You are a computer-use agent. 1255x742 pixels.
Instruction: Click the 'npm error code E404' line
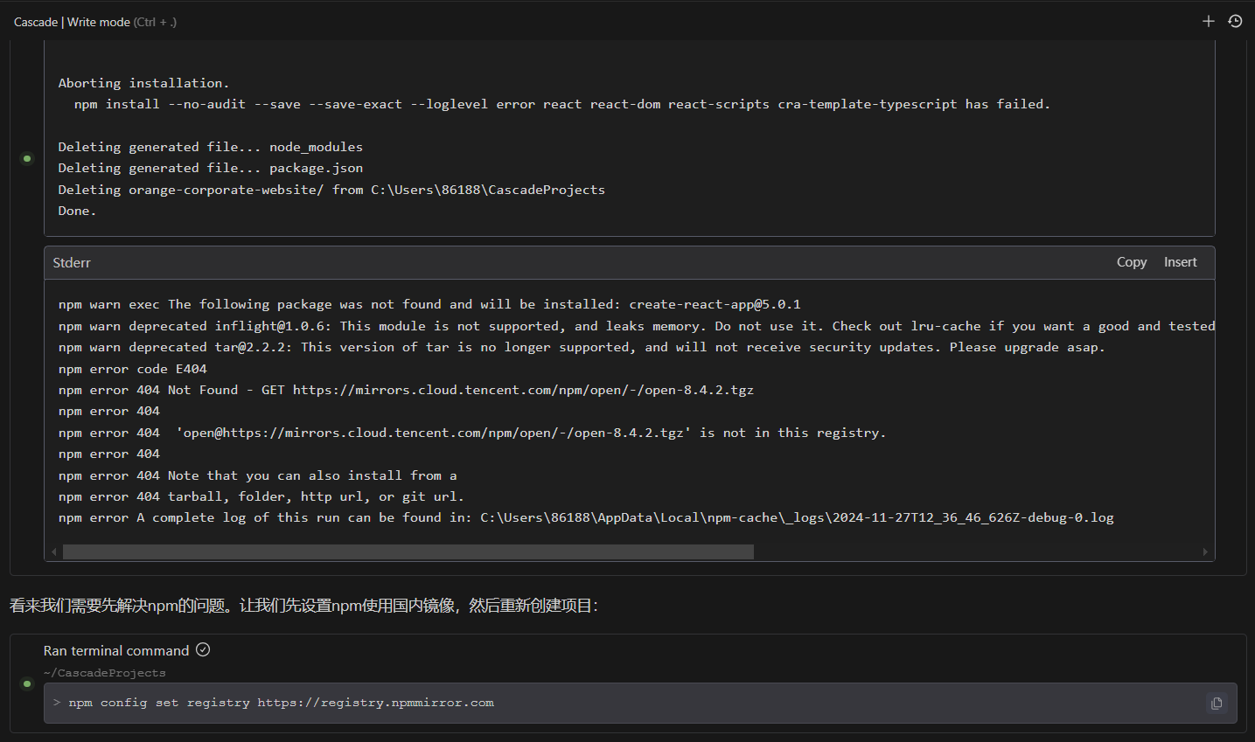pyautogui.click(x=132, y=369)
